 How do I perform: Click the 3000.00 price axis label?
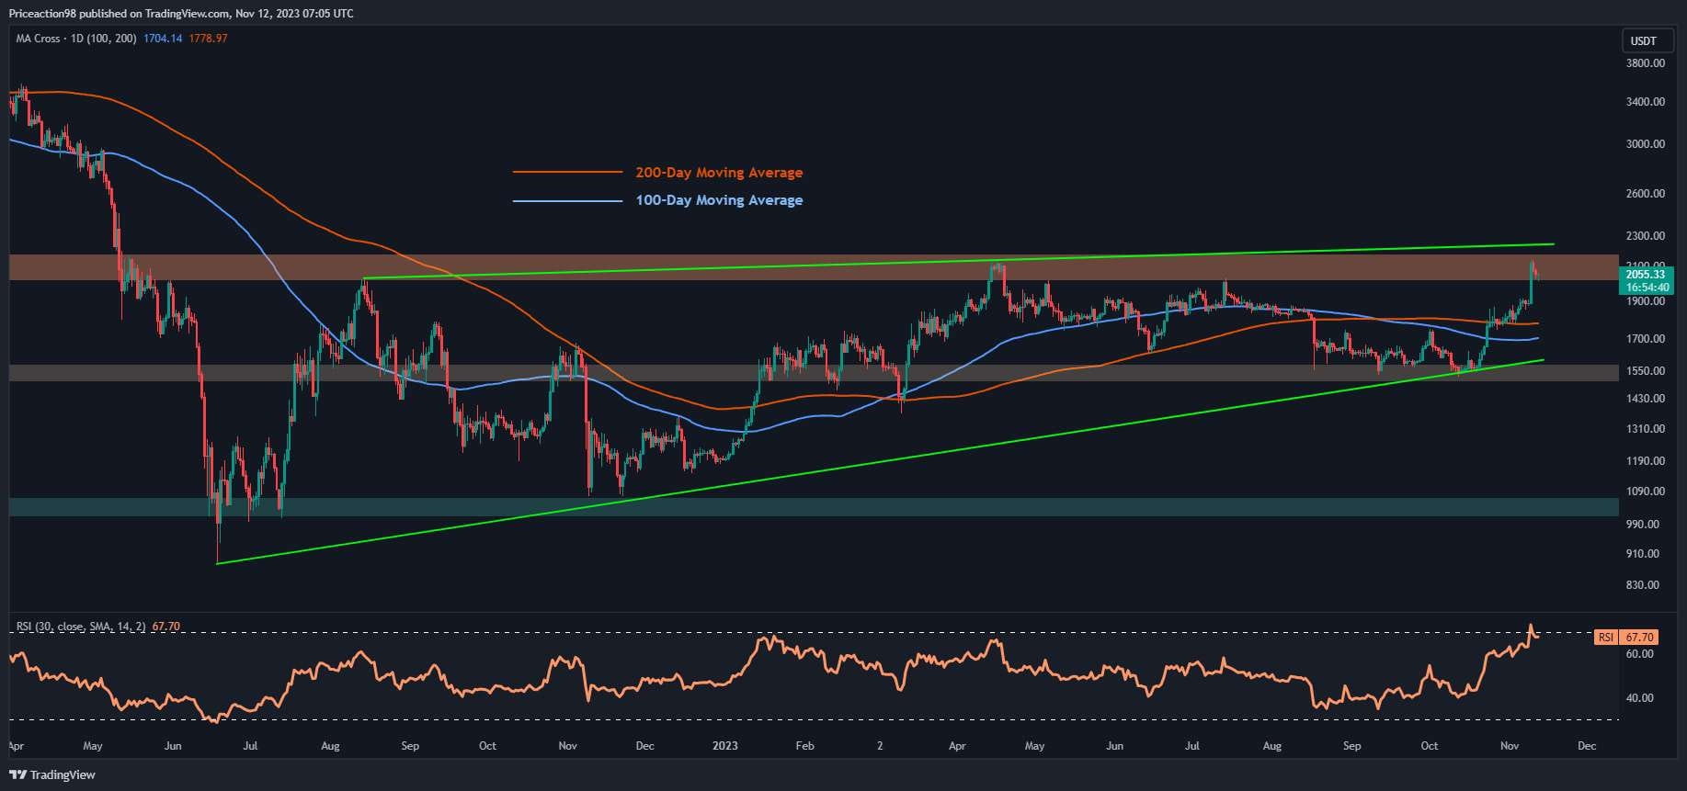tap(1646, 144)
